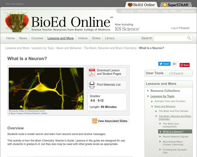This screenshot has height=157, width=197.
Task: Expand Neural Network Signals arrow
Action: click(x=160, y=136)
